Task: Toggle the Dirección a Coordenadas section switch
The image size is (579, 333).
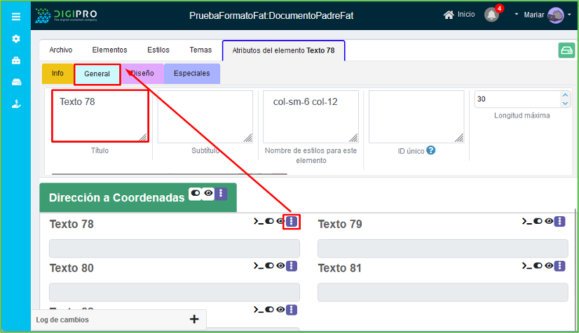Action: [195, 193]
